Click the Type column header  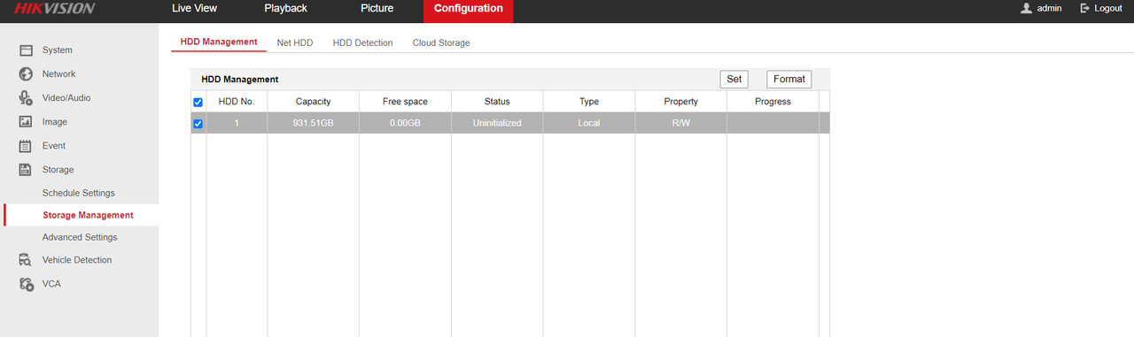589,102
